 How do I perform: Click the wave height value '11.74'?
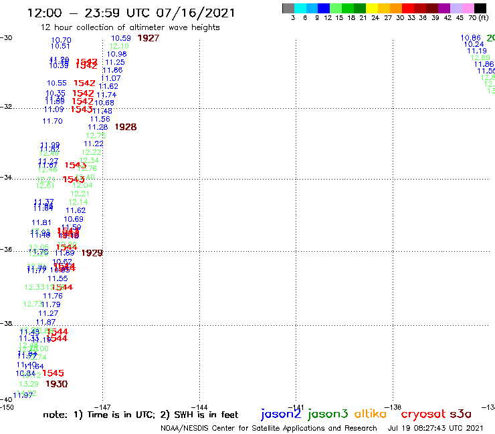pos(106,95)
